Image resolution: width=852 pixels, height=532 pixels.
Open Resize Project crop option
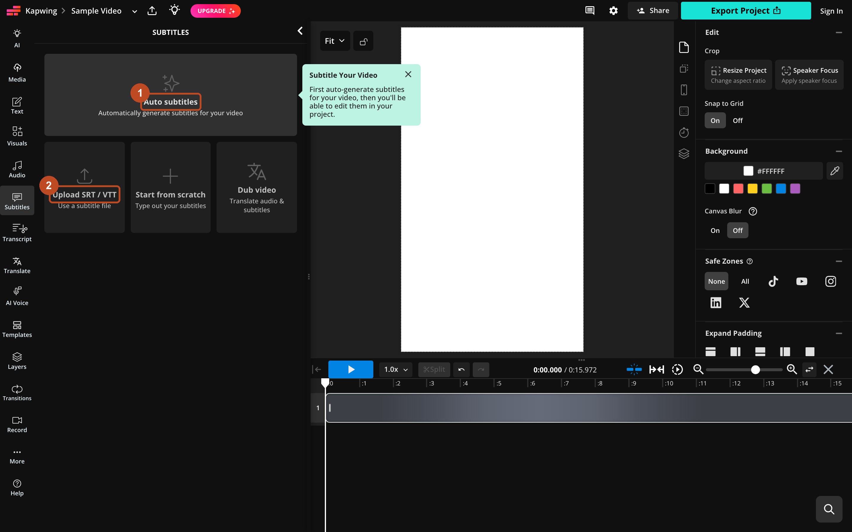pos(738,74)
